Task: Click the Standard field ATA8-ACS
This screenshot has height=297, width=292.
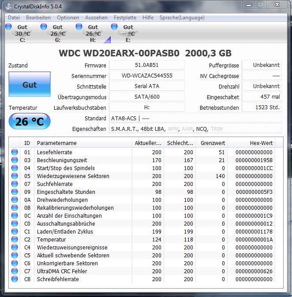Action: click(x=195, y=119)
